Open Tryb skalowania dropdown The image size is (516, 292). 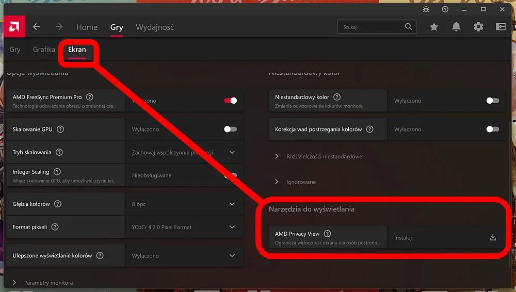(184, 152)
